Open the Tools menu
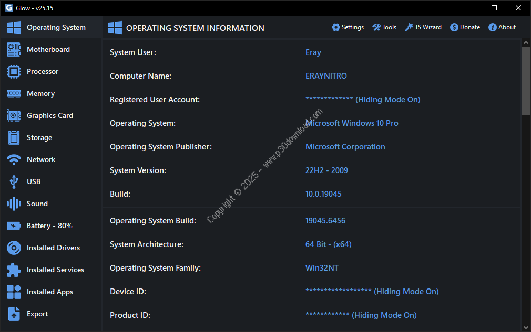531x332 pixels. click(x=384, y=27)
